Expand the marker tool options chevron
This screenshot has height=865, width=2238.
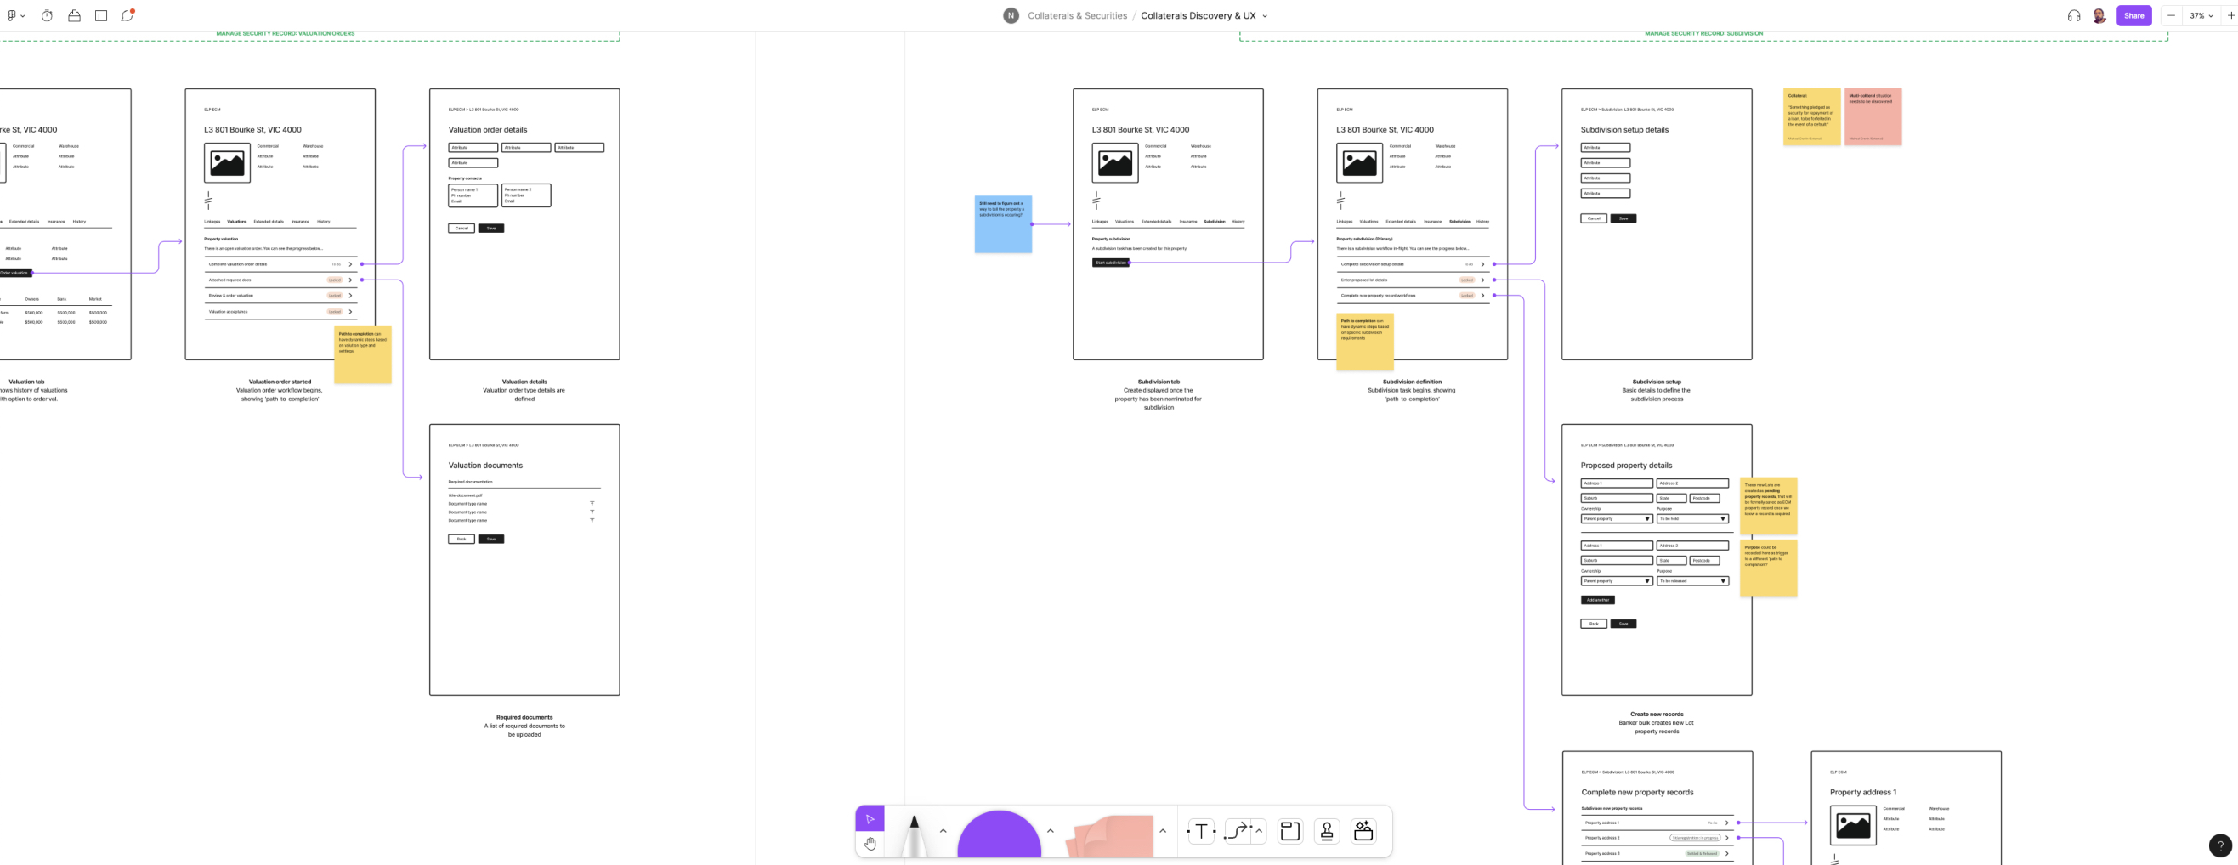coord(943,831)
